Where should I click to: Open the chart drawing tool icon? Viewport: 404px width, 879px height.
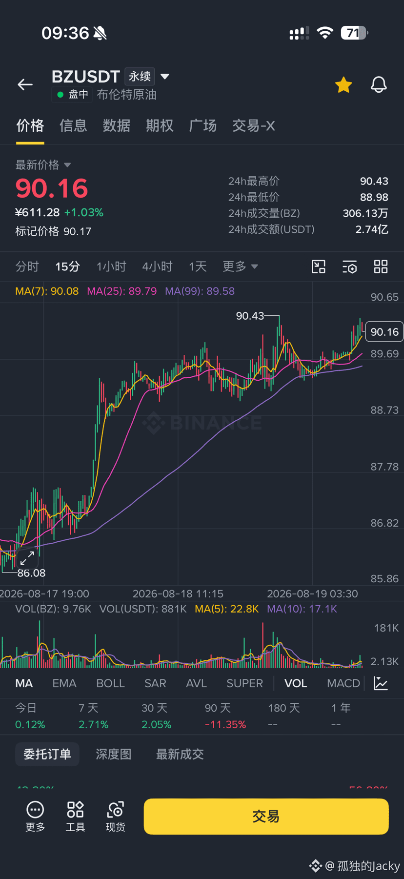319,266
